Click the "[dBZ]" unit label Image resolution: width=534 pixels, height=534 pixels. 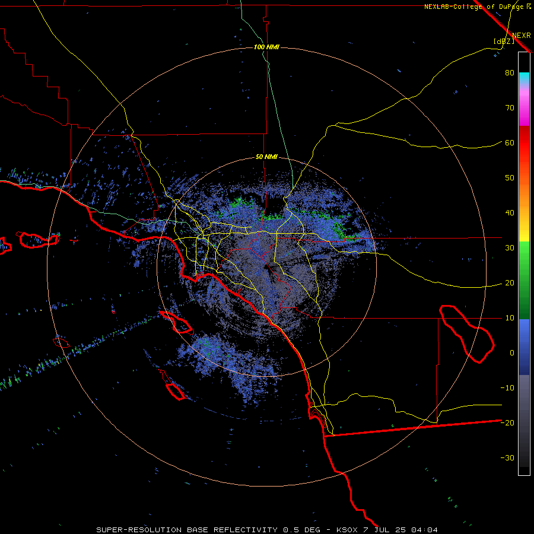tap(504, 42)
